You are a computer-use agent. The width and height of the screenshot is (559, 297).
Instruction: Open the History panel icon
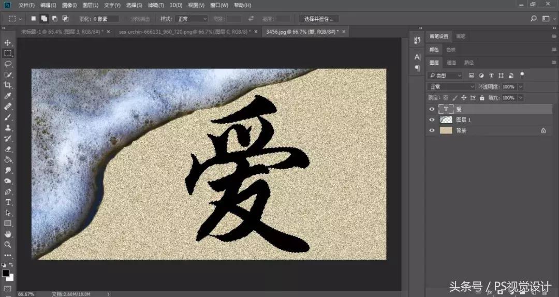pyautogui.click(x=418, y=40)
